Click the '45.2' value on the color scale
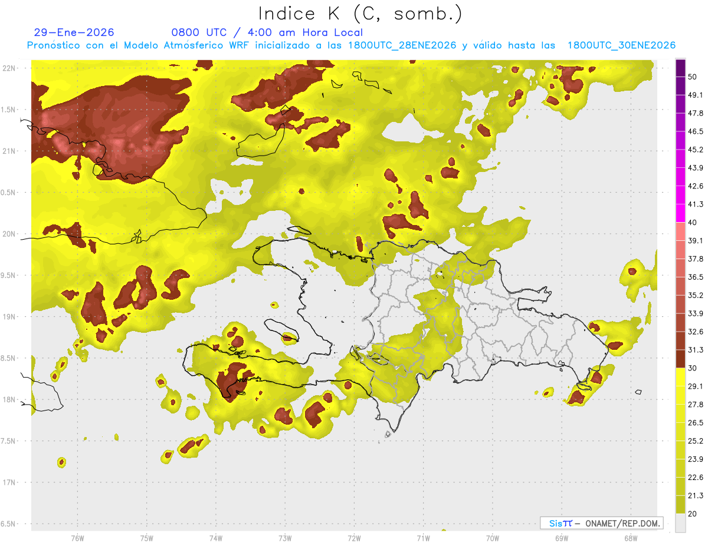The width and height of the screenshot is (708, 546). click(x=696, y=150)
